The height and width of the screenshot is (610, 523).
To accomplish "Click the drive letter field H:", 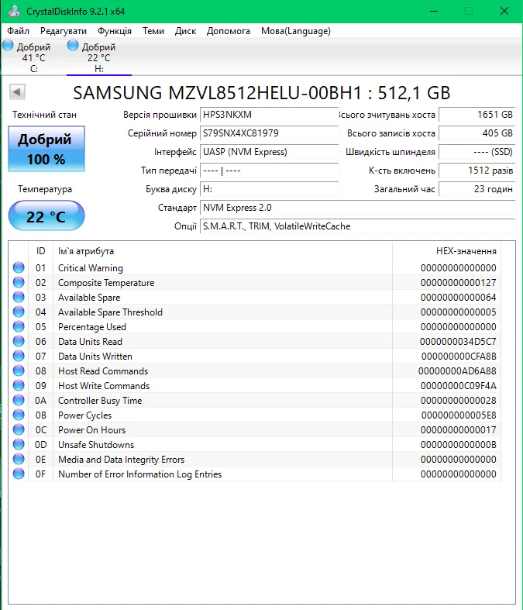I will (269, 189).
